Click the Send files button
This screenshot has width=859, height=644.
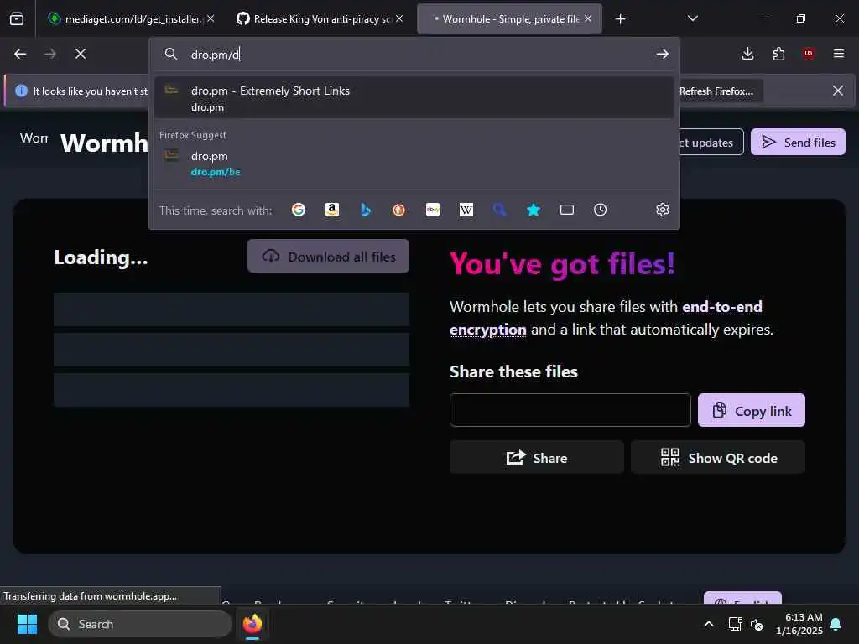pos(798,143)
